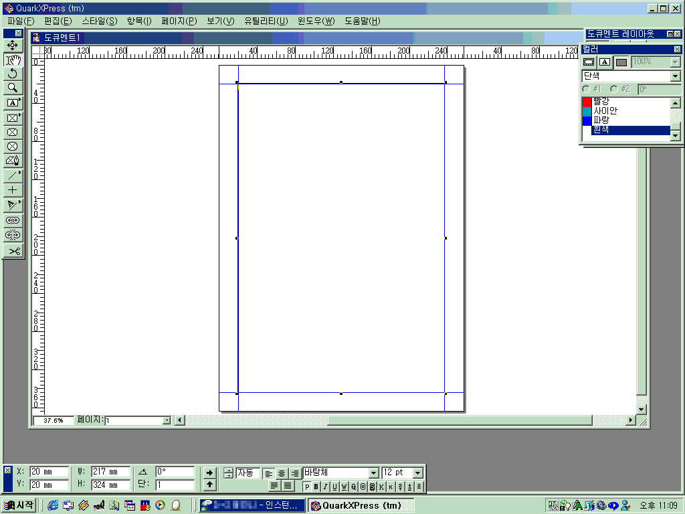Toggle bold (B) text style
Image resolution: width=685 pixels, height=514 pixels.
[316, 487]
